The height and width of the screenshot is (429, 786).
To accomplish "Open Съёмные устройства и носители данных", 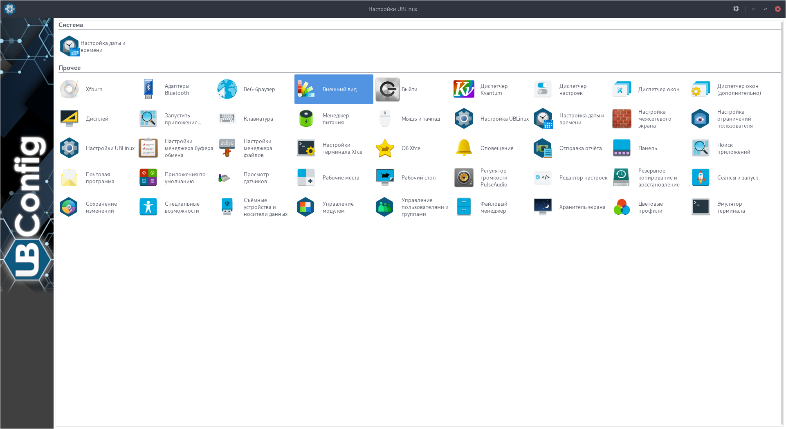I will [x=255, y=207].
